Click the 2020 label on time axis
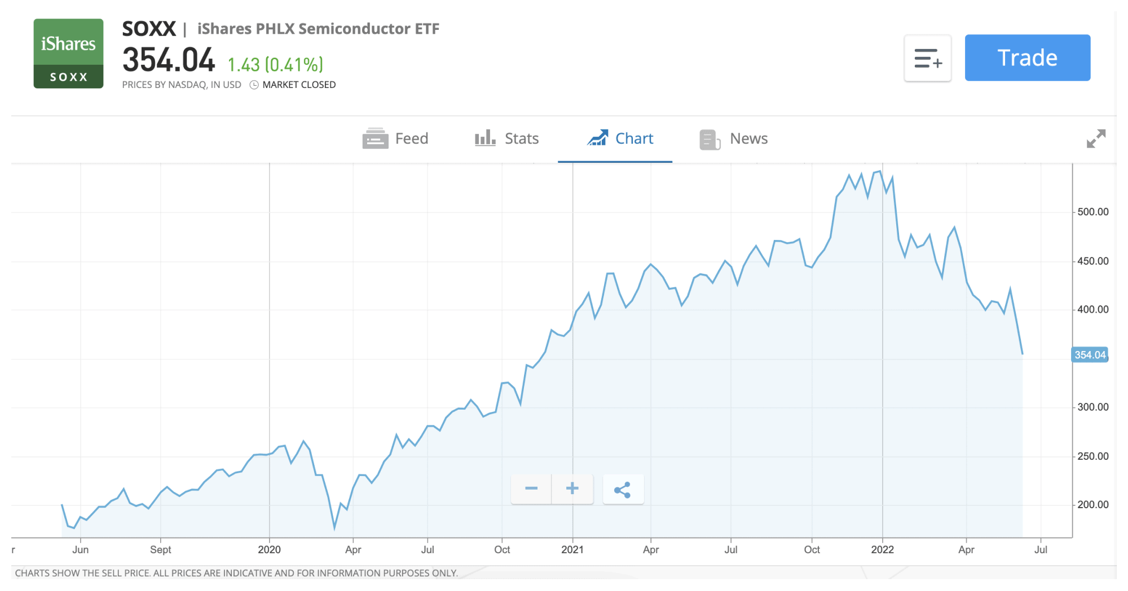This screenshot has height=591, width=1128. 269,550
